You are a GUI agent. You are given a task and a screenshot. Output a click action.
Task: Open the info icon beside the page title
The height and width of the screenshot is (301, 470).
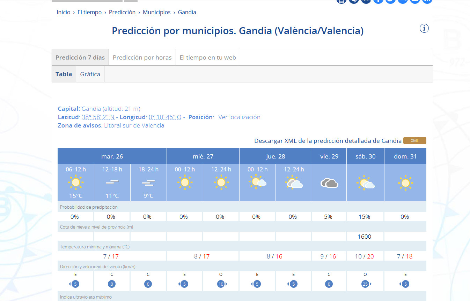424,28
